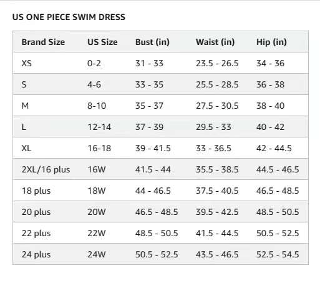Click the US ONE PIECE SWIM DRESS title
Screen dimensions: 320x298
click(x=69, y=17)
